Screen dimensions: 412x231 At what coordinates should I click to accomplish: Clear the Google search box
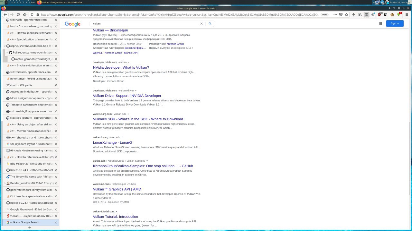(x=202, y=23)
